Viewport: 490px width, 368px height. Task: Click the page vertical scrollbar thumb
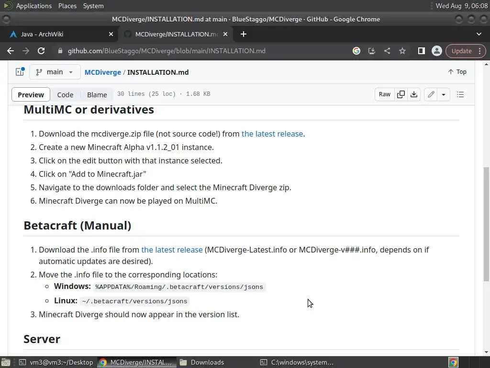tap(486, 224)
